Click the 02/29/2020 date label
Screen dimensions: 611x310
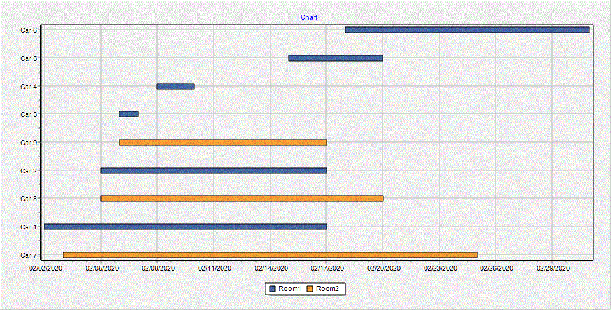point(553,268)
